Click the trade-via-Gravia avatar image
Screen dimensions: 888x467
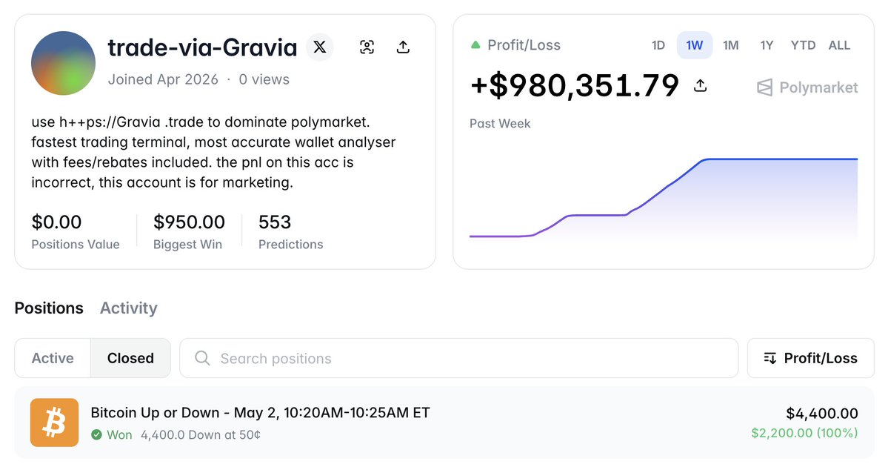(x=64, y=63)
